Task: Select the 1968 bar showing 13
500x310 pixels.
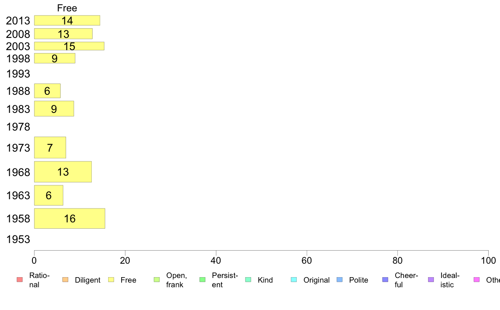Action: pyautogui.click(x=63, y=172)
